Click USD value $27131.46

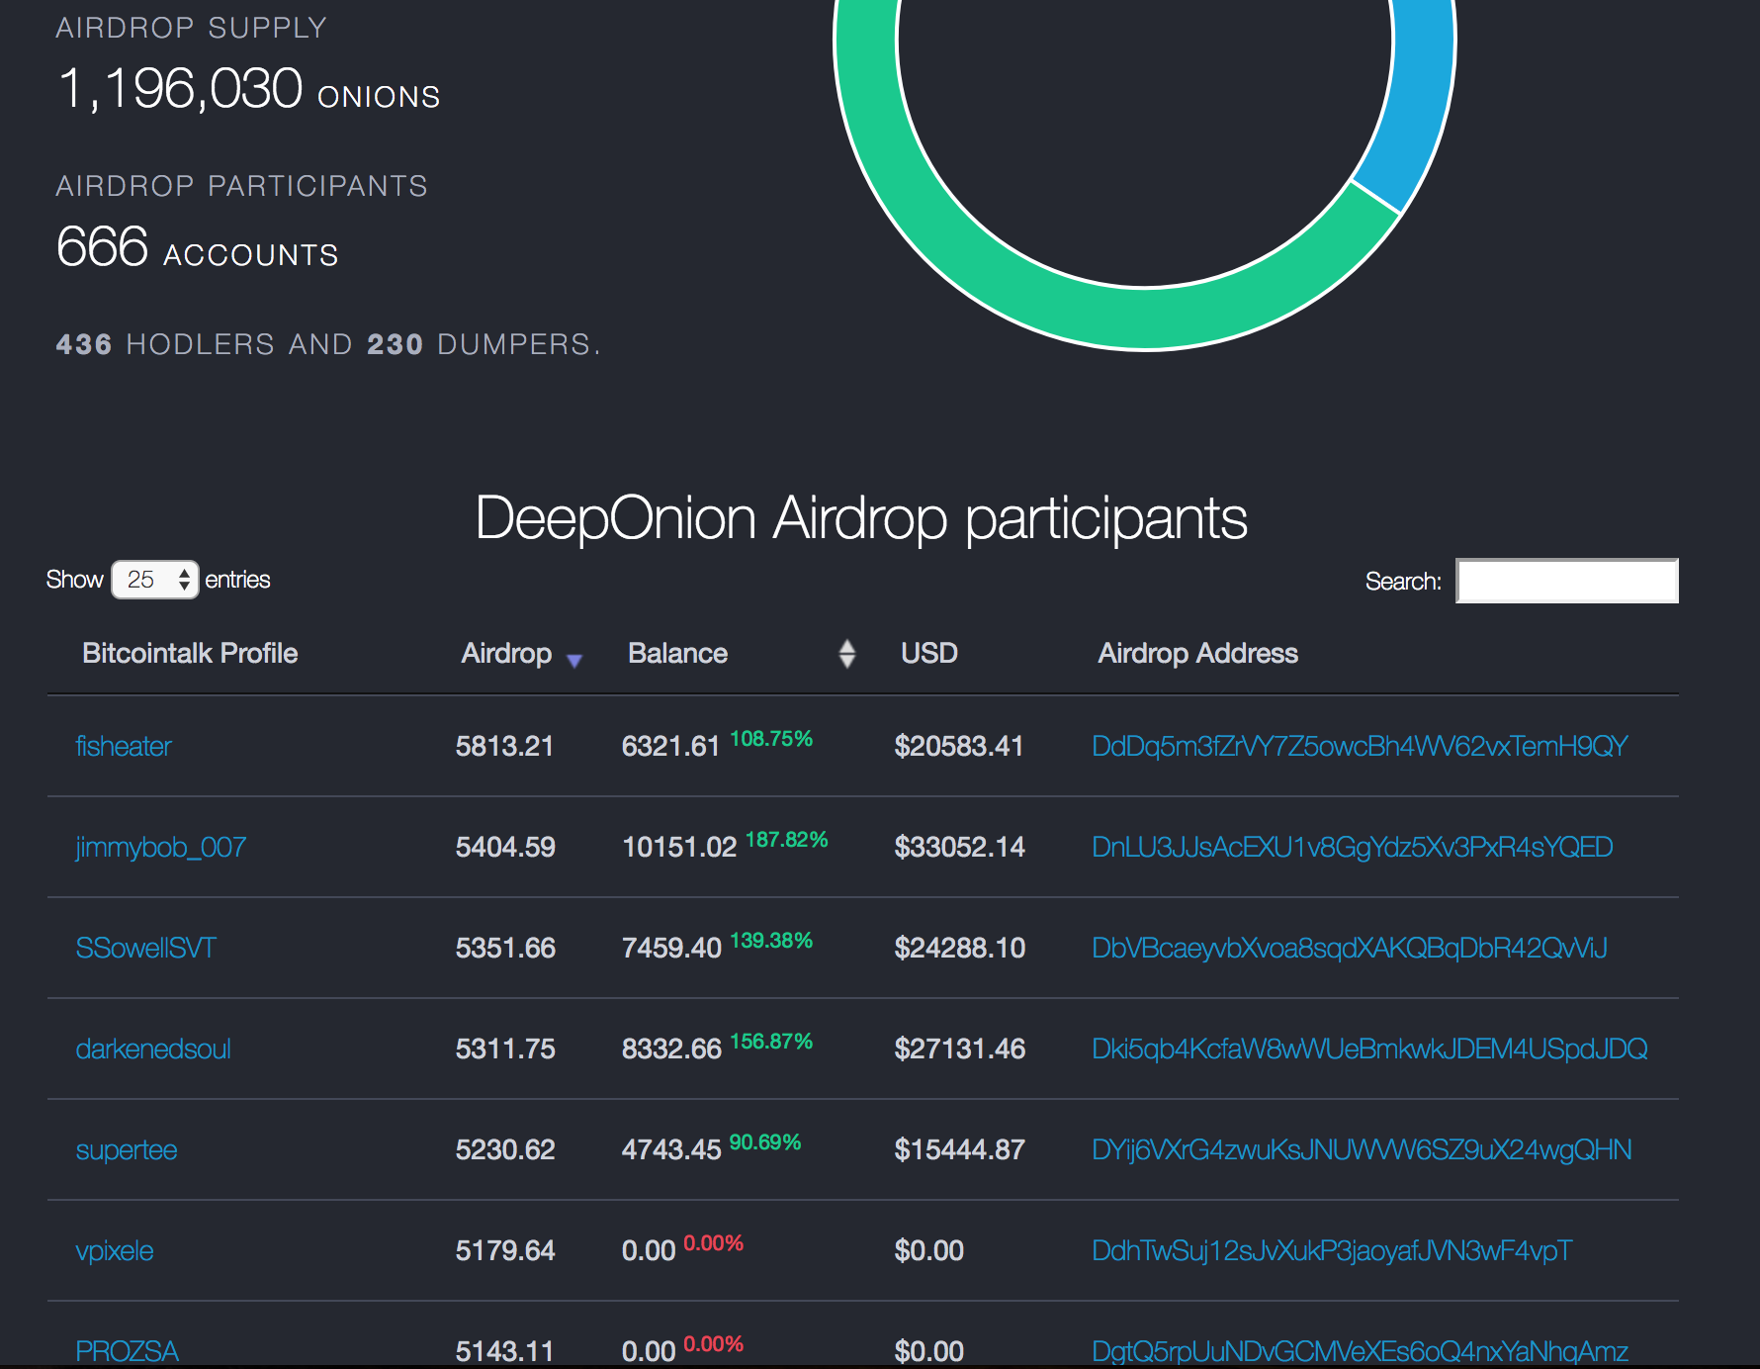click(960, 1050)
